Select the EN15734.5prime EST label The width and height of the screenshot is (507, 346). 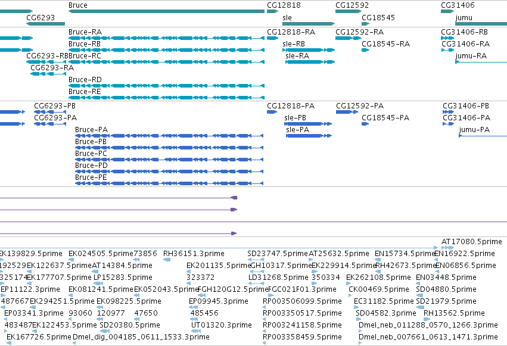405,254
